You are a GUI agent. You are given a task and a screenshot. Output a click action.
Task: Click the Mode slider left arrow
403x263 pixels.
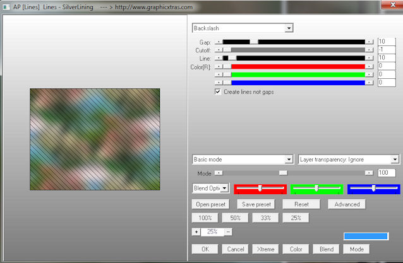(219, 173)
